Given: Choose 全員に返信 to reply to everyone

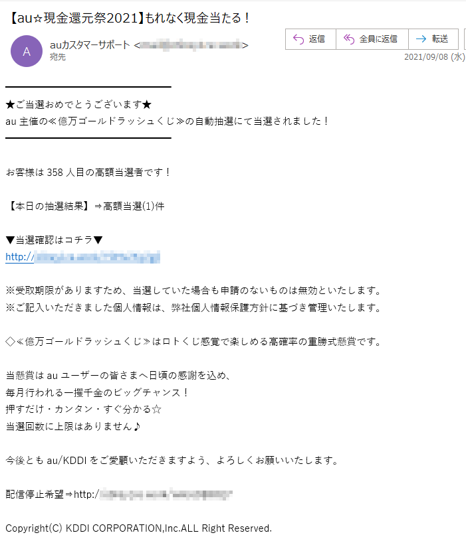Looking at the screenshot, I should [x=378, y=39].
